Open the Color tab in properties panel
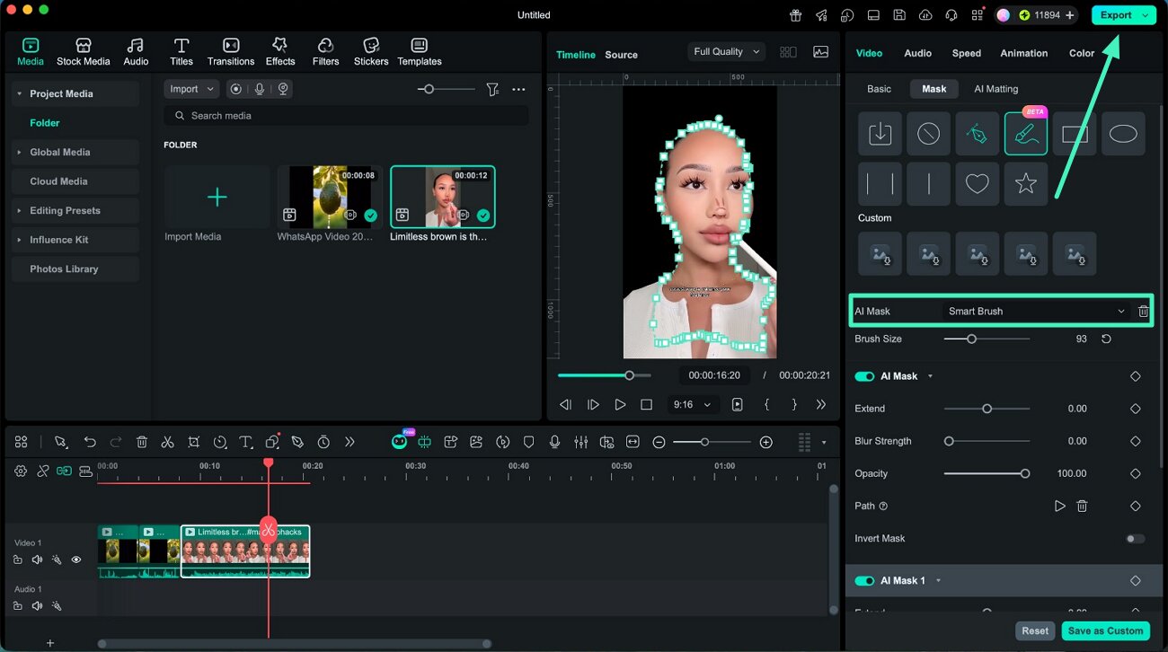 (1082, 53)
